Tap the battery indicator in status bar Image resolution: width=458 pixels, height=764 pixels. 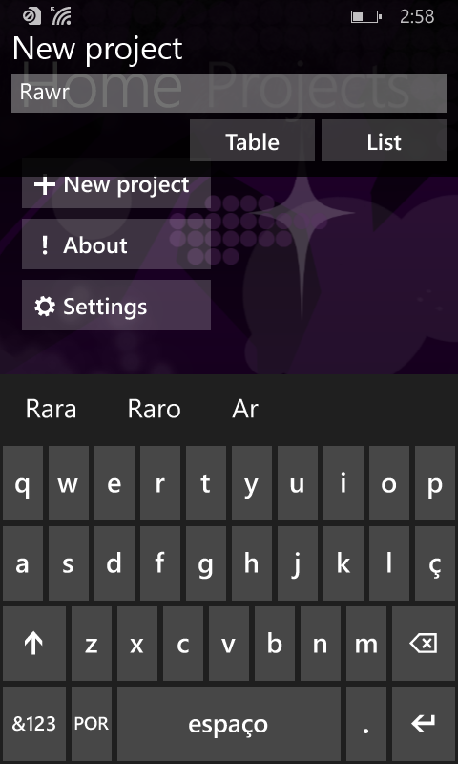[x=366, y=16]
